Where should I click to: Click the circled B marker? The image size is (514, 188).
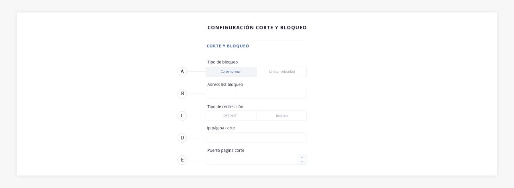[182, 94]
